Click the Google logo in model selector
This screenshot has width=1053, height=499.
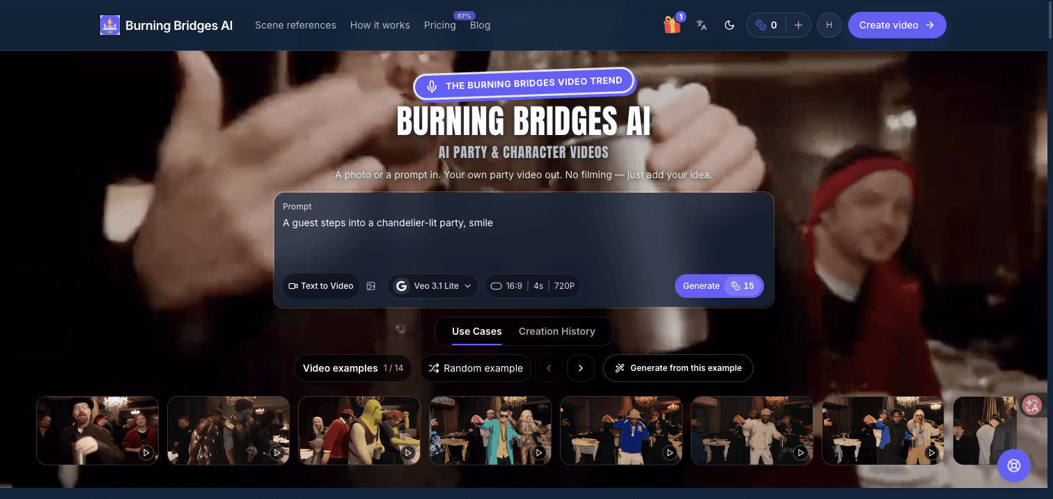[402, 286]
